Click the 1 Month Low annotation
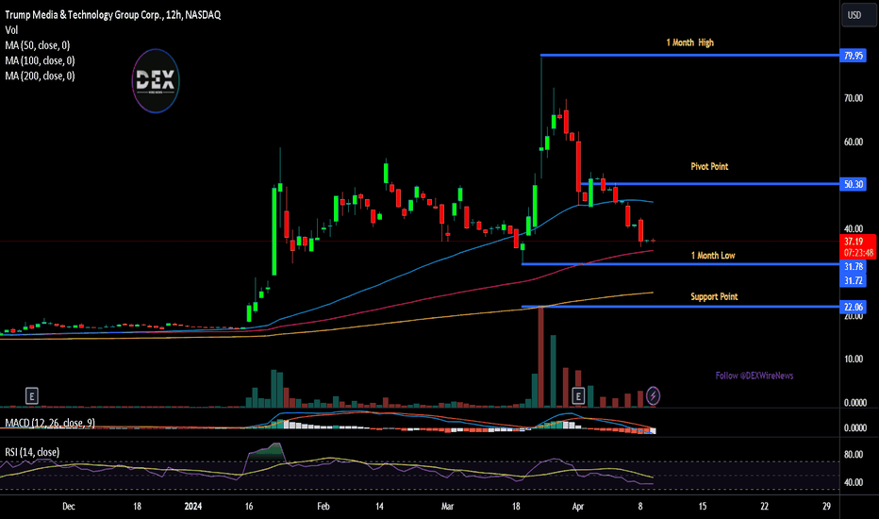The height and width of the screenshot is (519, 879). click(712, 256)
